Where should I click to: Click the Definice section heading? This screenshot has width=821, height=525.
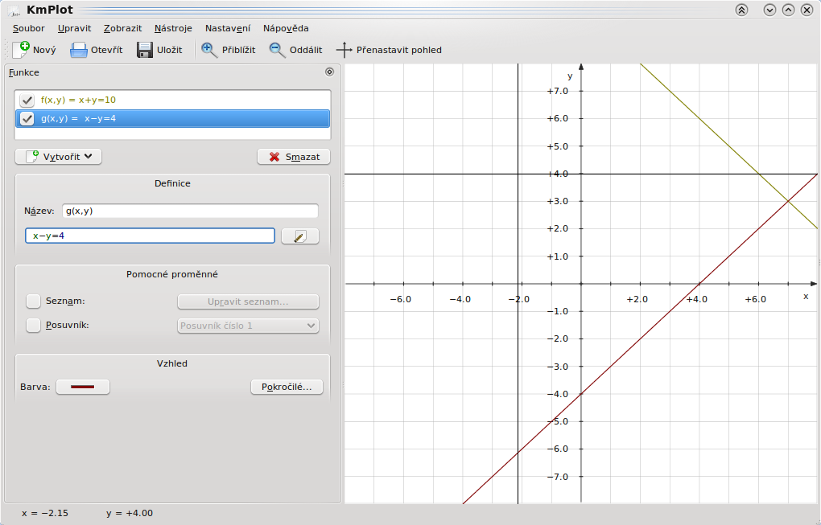[x=172, y=183]
